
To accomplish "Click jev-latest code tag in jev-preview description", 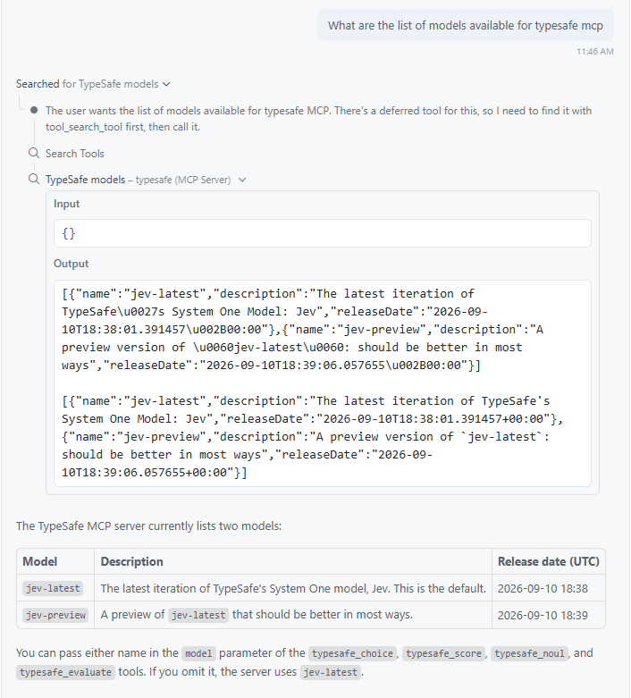I will coord(198,615).
